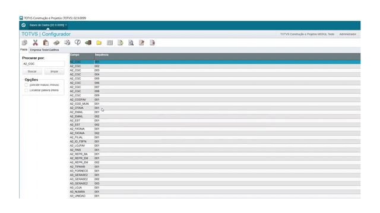This screenshot has width=380, height=213.
Task: Select the Empresa Teste tab
Action: pyautogui.click(x=45, y=50)
